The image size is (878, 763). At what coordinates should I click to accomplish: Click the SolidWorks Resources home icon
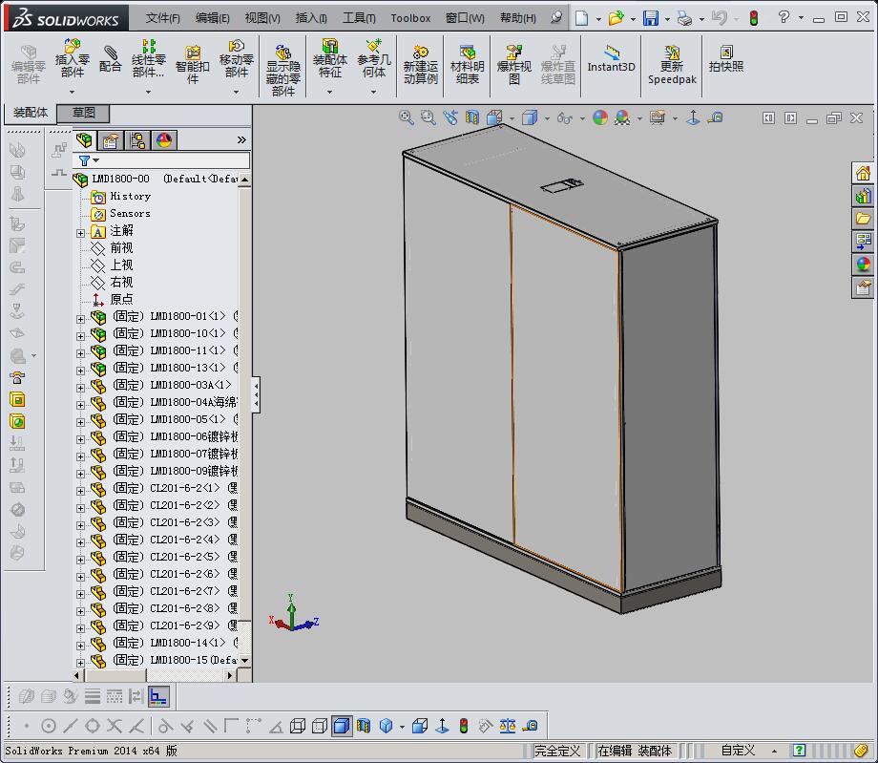(x=864, y=173)
